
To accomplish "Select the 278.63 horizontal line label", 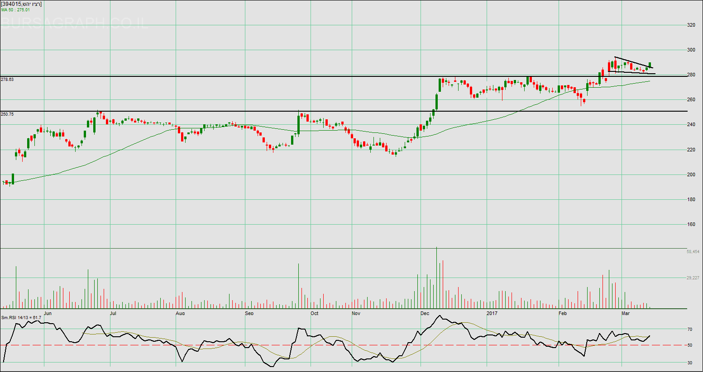I will tap(7, 80).
